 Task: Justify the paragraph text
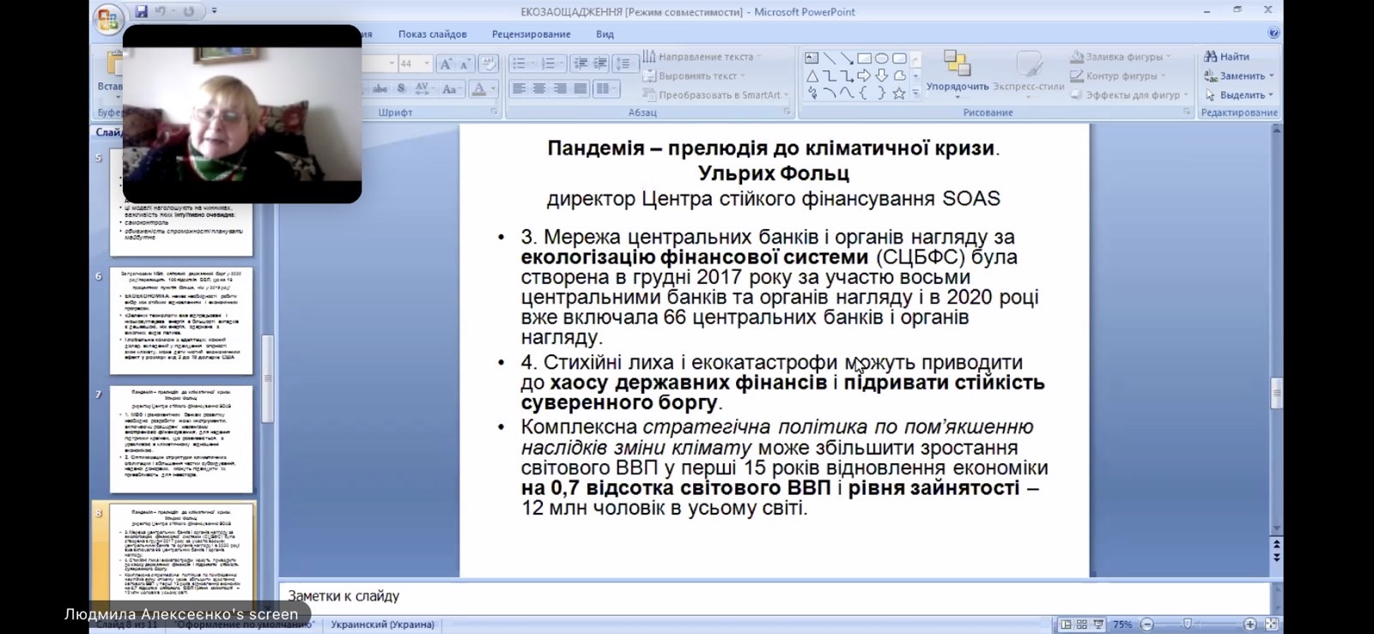pos(581,88)
